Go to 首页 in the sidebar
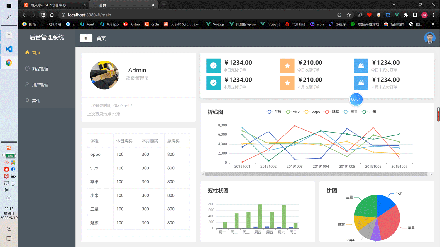The image size is (440, 247). tap(47, 53)
